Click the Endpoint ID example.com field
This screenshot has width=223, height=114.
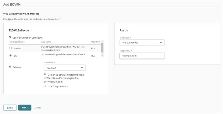coord(142,56)
